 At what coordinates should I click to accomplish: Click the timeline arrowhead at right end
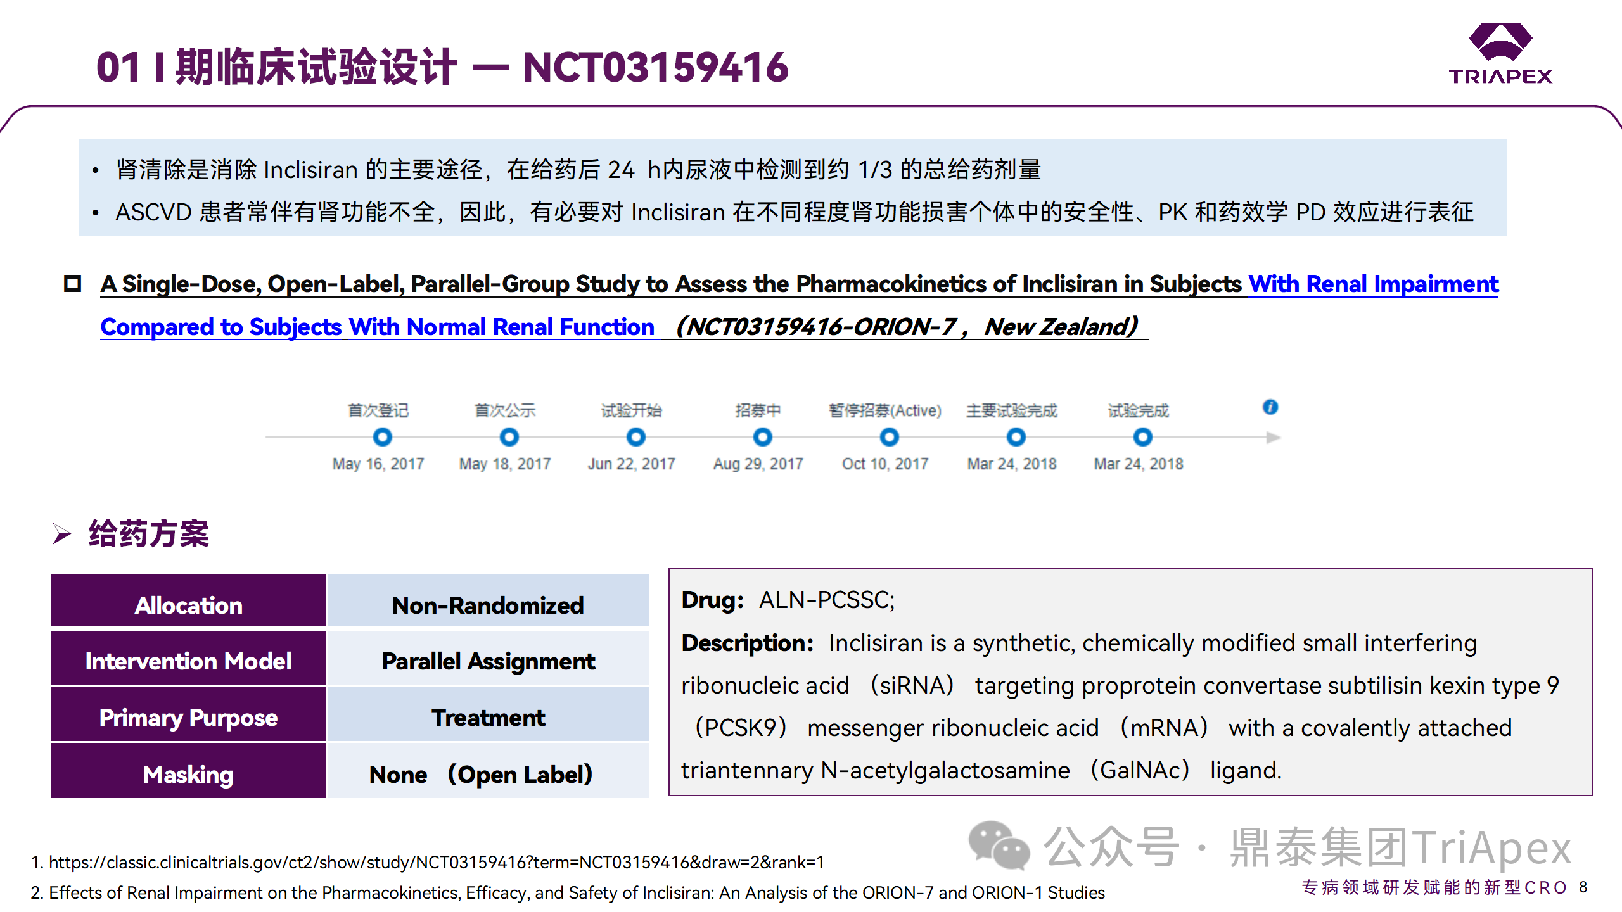click(1272, 438)
